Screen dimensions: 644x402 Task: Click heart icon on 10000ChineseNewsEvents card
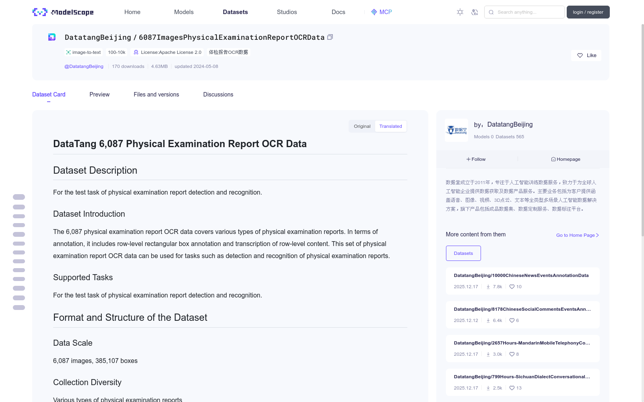pos(512,287)
